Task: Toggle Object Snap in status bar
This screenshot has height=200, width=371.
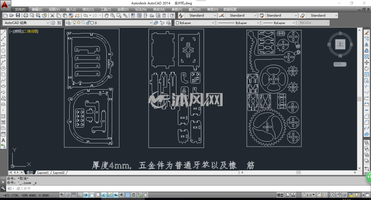Action: 91,195
